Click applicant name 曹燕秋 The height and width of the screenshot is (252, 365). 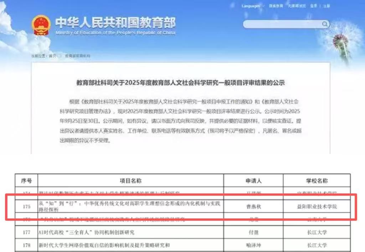(x=253, y=207)
